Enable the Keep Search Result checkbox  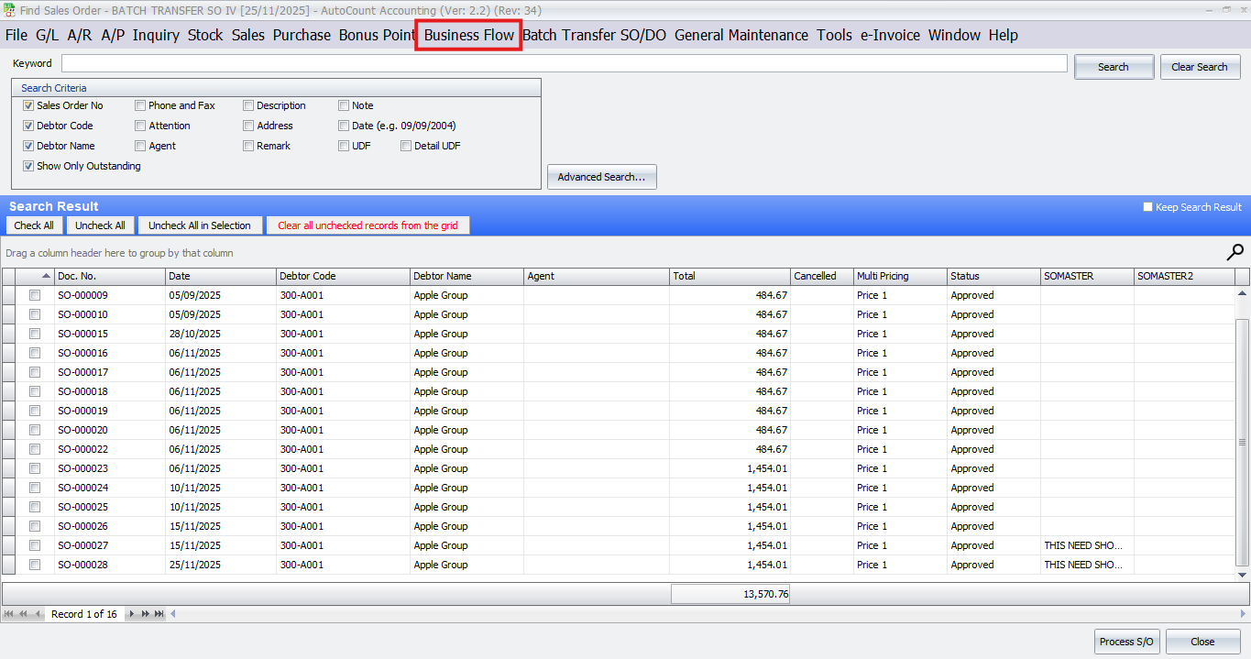click(1147, 207)
